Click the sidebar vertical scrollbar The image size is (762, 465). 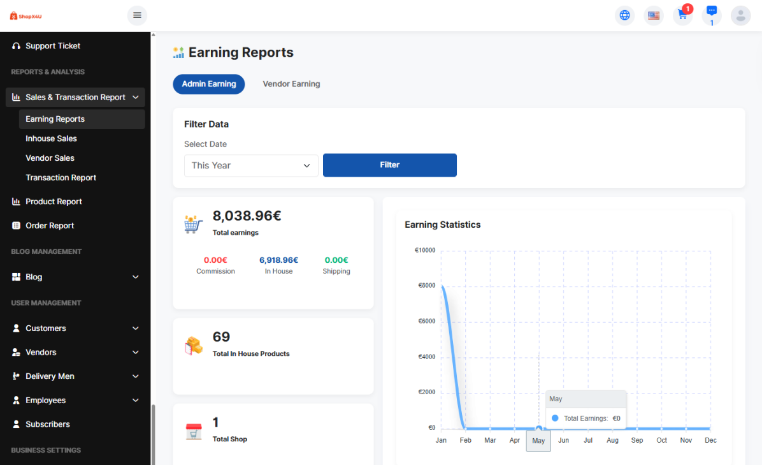pos(152,434)
